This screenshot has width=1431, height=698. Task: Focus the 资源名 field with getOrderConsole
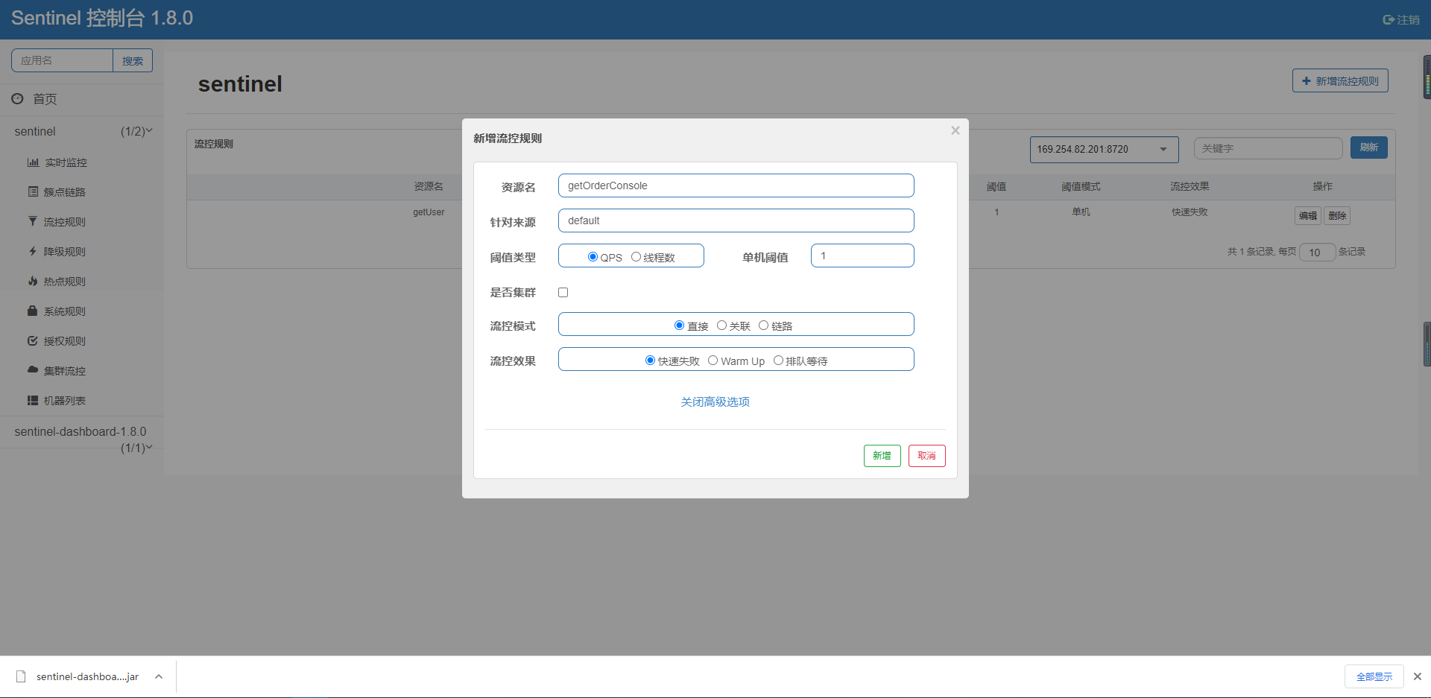click(736, 185)
